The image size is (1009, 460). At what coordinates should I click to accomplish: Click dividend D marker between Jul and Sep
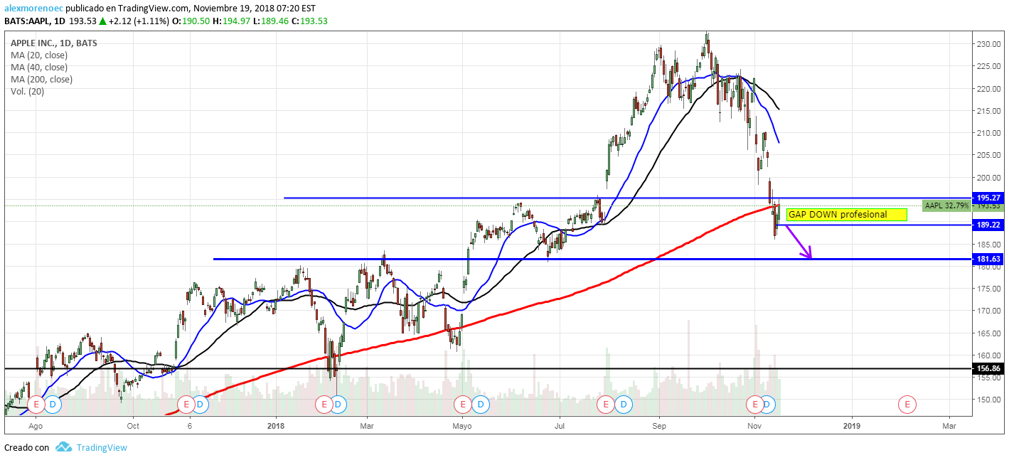tap(623, 405)
